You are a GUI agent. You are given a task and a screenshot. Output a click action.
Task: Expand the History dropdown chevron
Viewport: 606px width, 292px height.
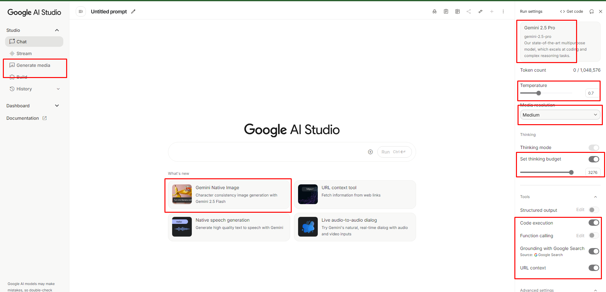click(x=58, y=89)
